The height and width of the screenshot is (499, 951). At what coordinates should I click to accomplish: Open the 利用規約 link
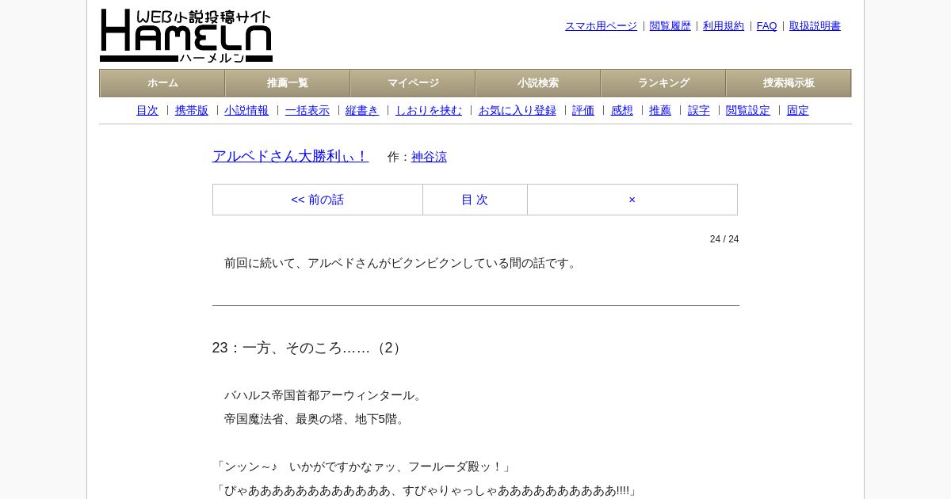[724, 26]
